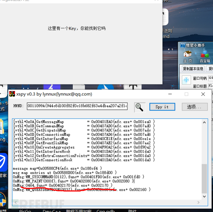The image size is (213, 212).
Task: Focus the HWND input field
Action: pyautogui.click(x=77, y=106)
